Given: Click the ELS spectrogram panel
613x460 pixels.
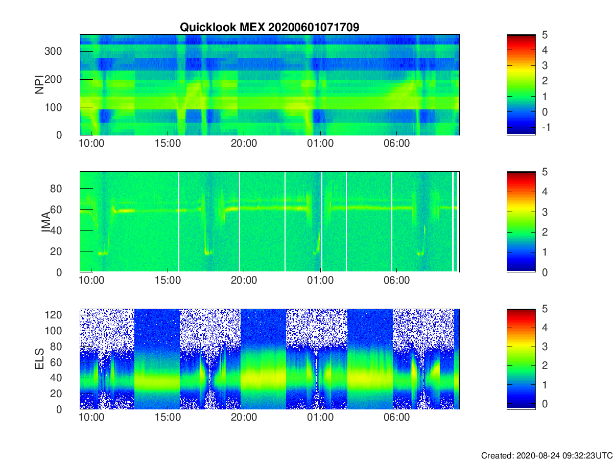Looking at the screenshot, I should tap(270, 359).
